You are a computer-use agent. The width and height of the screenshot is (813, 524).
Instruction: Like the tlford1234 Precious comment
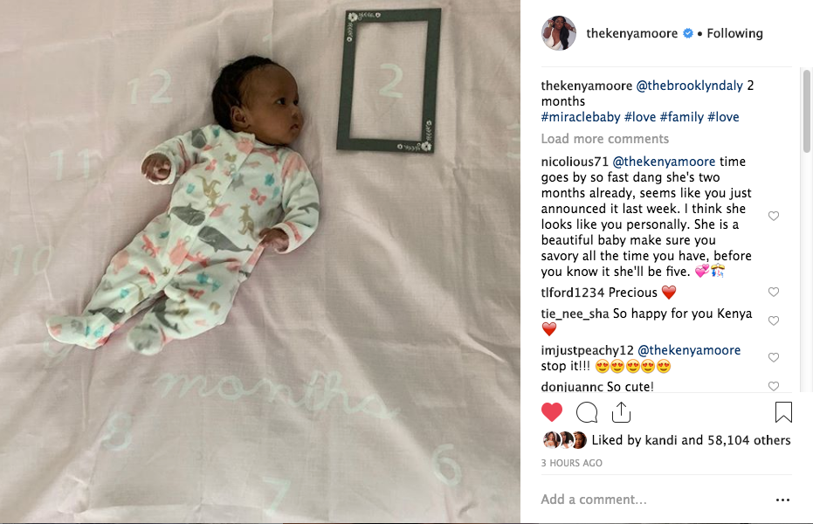click(774, 293)
